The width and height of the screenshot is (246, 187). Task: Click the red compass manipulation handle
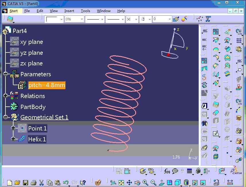(168, 54)
